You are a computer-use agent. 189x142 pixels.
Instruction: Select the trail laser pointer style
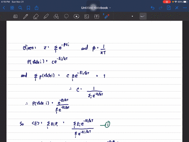[x=143, y=16]
